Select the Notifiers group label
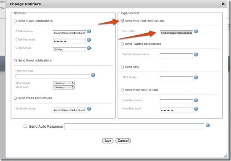The height and width of the screenshot is (161, 231). point(20,13)
